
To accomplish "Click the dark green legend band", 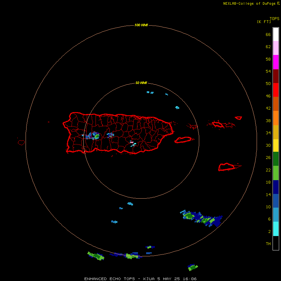I will coord(276,159).
